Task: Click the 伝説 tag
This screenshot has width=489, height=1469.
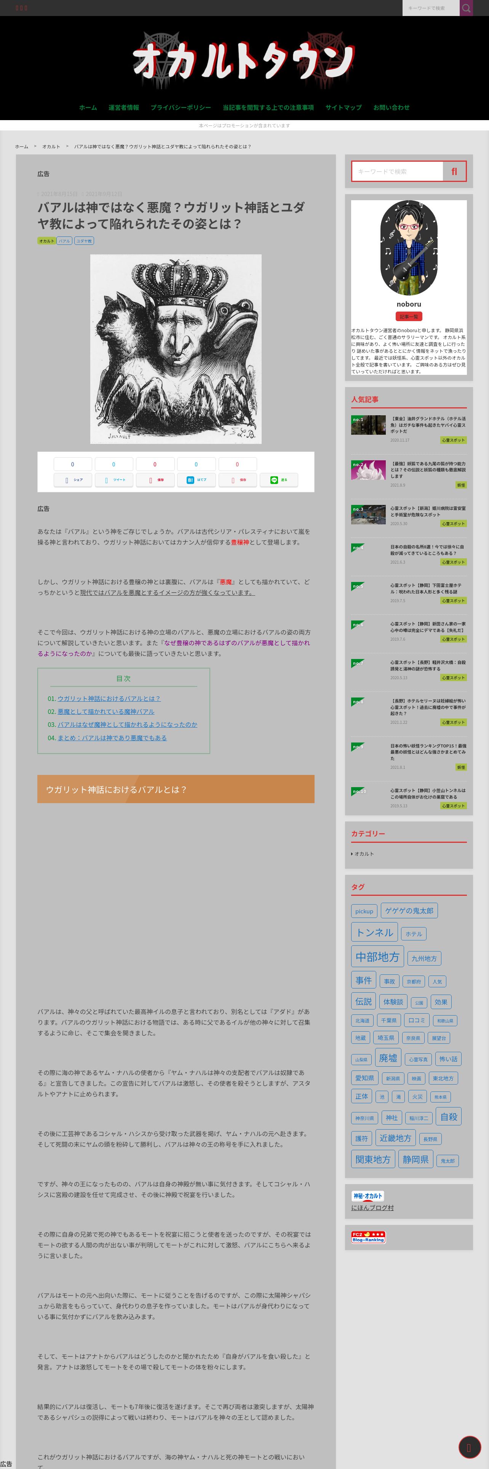Action: pos(364,1001)
